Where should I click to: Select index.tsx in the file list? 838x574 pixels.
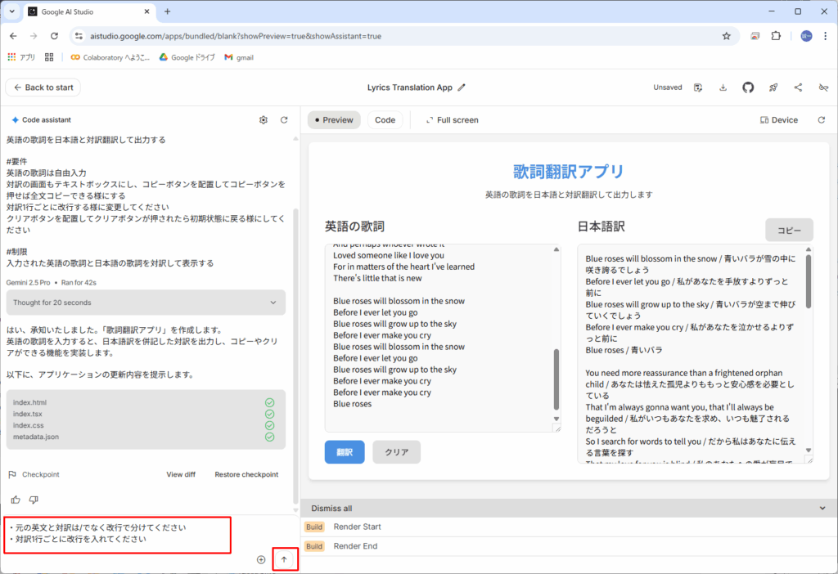pyautogui.click(x=28, y=414)
